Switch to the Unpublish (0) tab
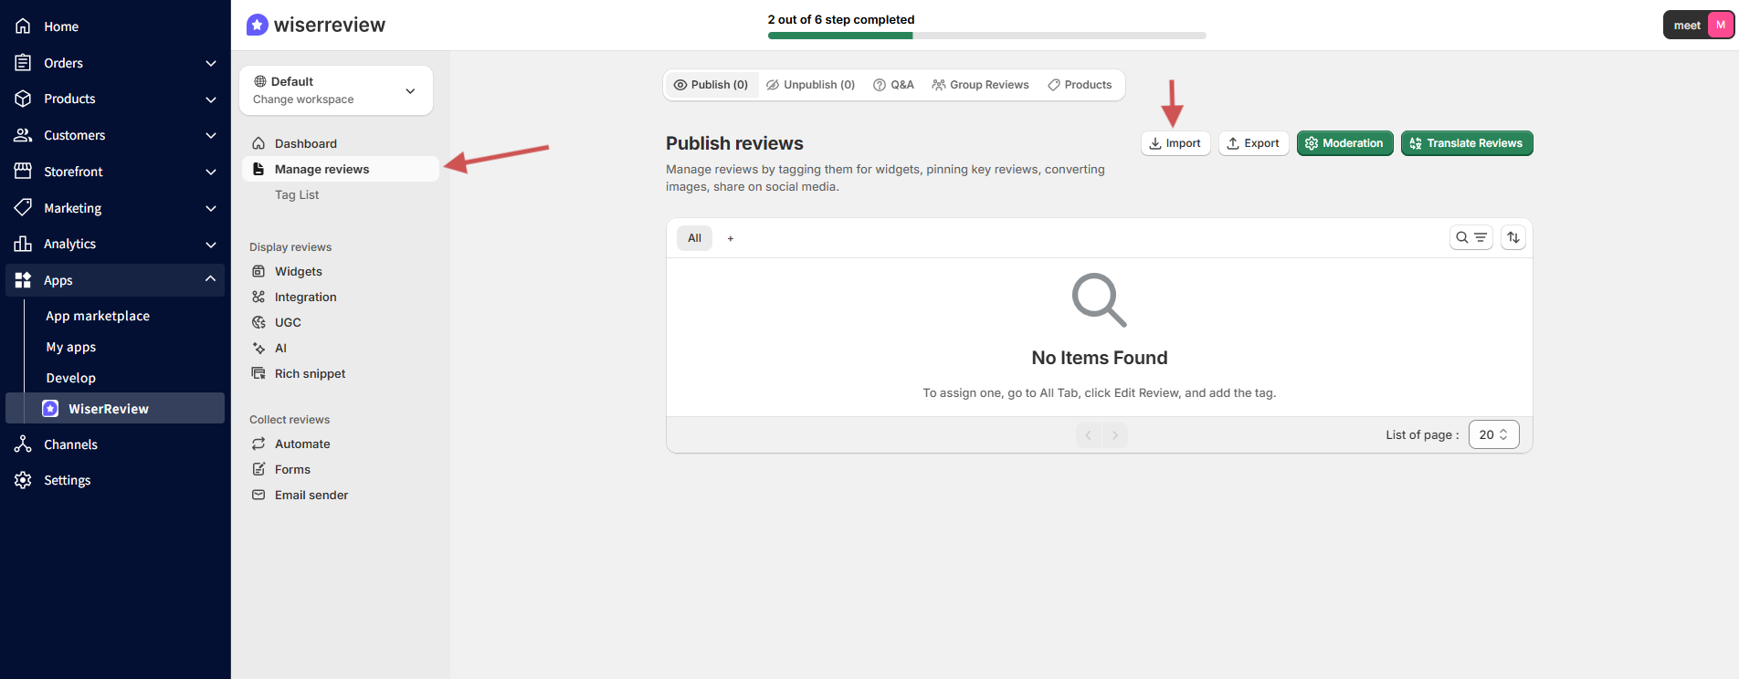Viewport: 1739px width, 679px height. click(810, 85)
